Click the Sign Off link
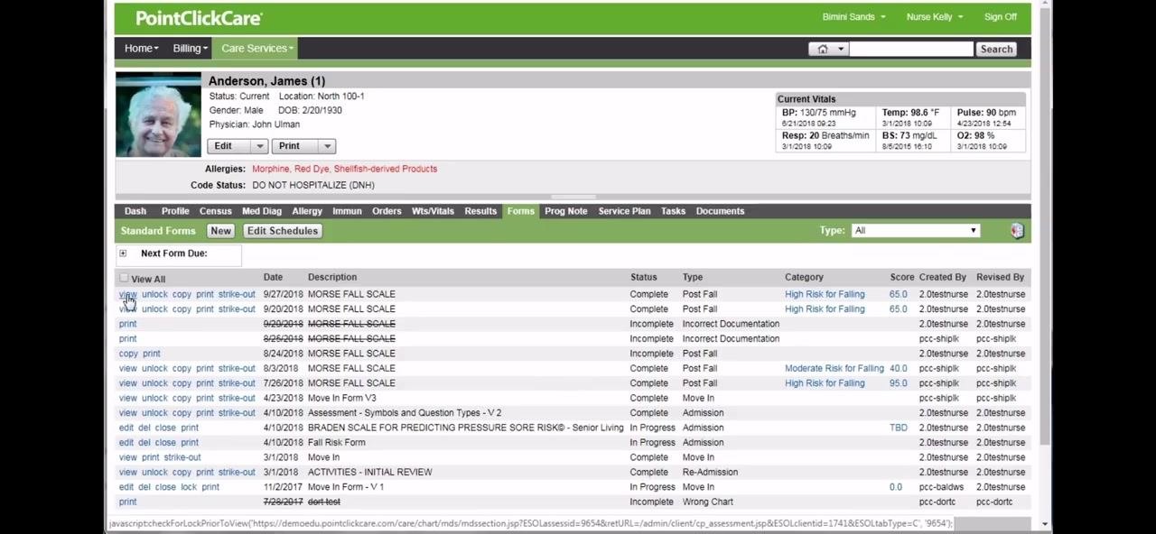The width and height of the screenshot is (1156, 534). tap(1001, 17)
